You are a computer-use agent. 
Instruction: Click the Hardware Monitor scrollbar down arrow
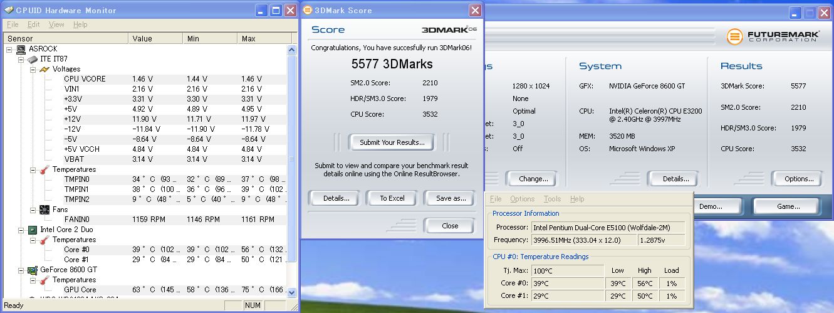pyautogui.click(x=291, y=292)
